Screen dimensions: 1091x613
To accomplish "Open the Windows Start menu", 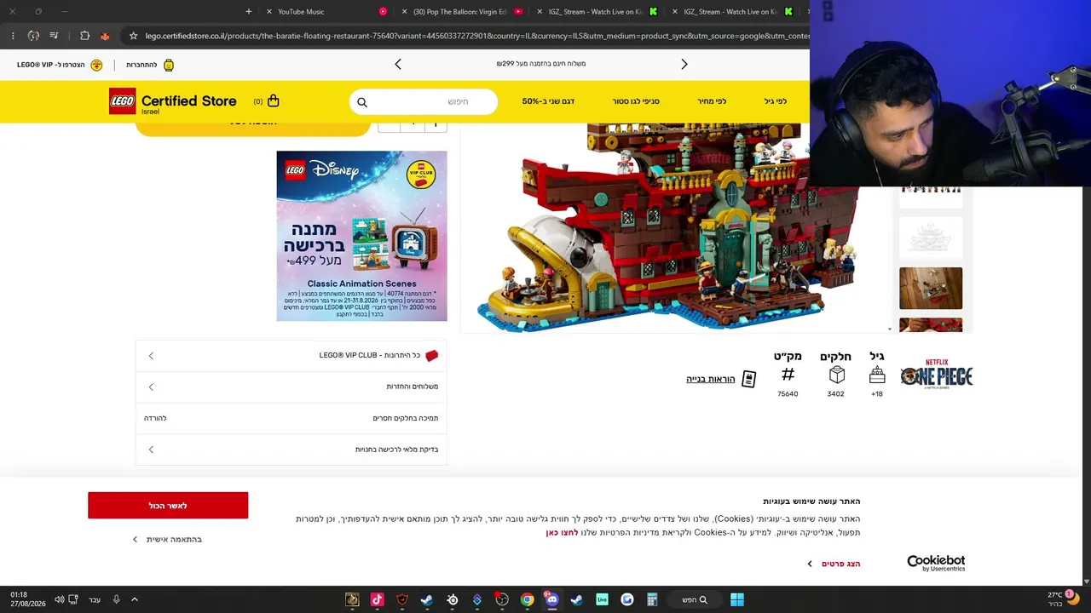I will point(737,599).
